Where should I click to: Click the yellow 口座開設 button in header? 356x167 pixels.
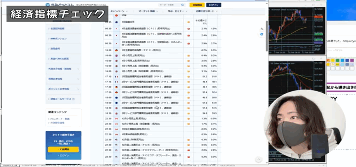[x=197, y=5]
